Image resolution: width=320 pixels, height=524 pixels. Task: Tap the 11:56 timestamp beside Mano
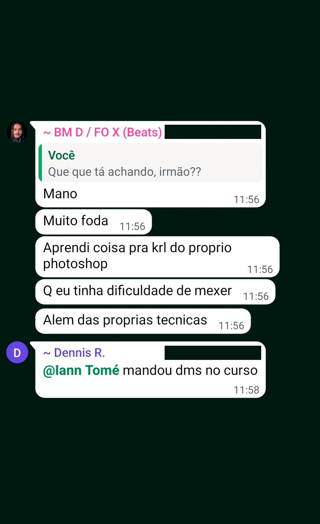coord(246,199)
